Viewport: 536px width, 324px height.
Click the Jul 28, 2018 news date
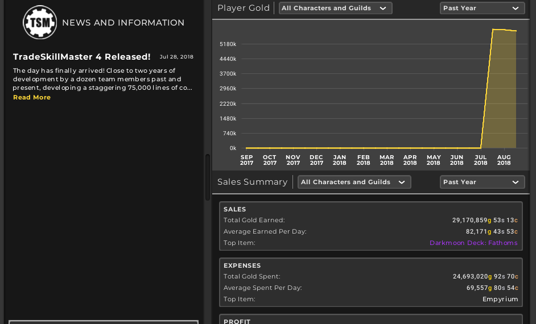click(176, 57)
